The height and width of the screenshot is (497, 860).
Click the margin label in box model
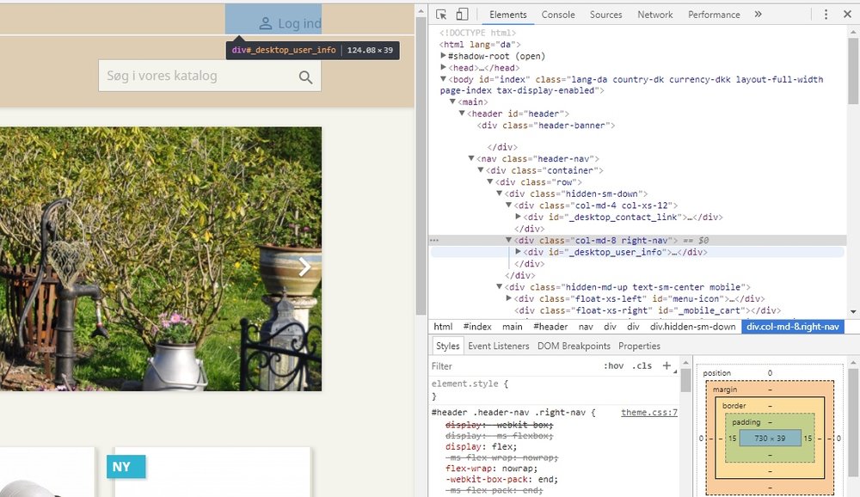(x=724, y=390)
